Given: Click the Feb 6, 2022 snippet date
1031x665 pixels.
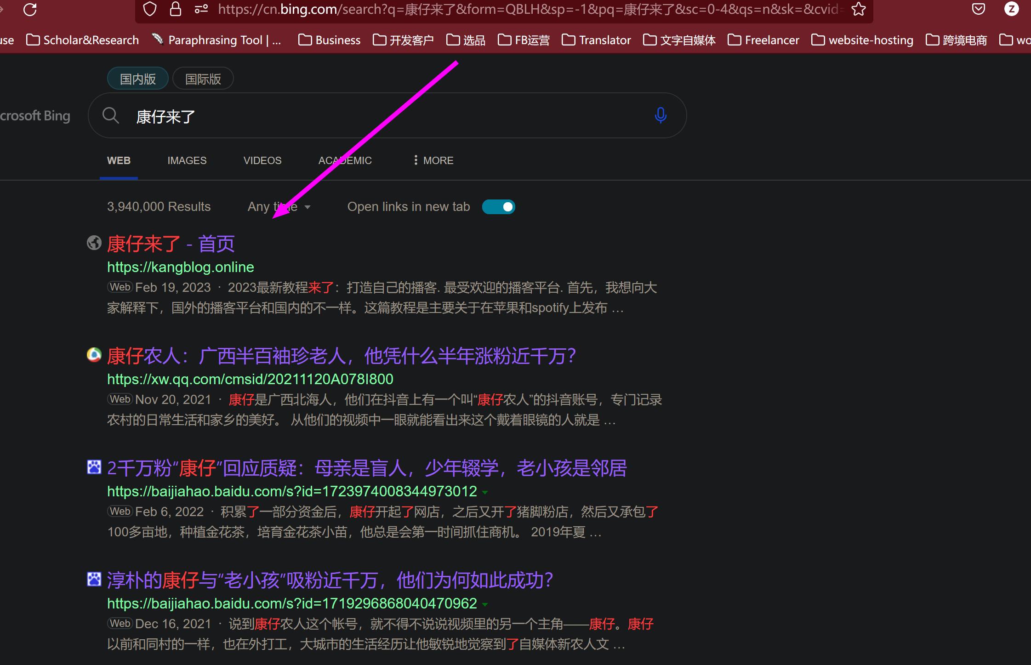Looking at the screenshot, I should [169, 512].
